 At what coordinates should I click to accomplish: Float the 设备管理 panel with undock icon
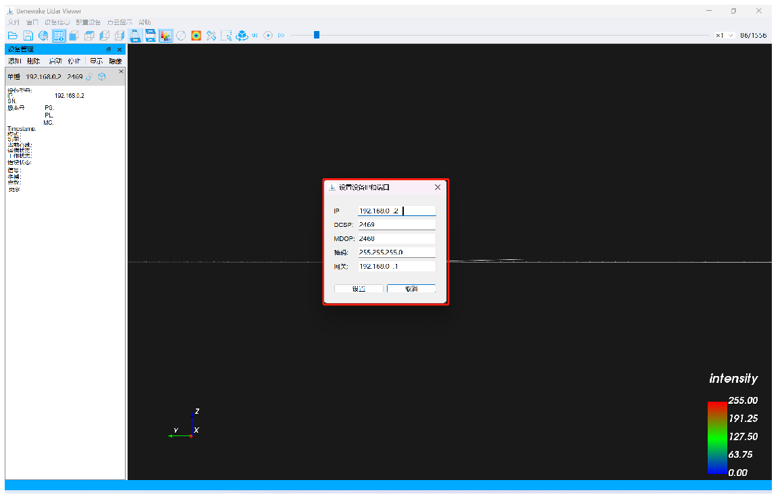click(x=109, y=49)
